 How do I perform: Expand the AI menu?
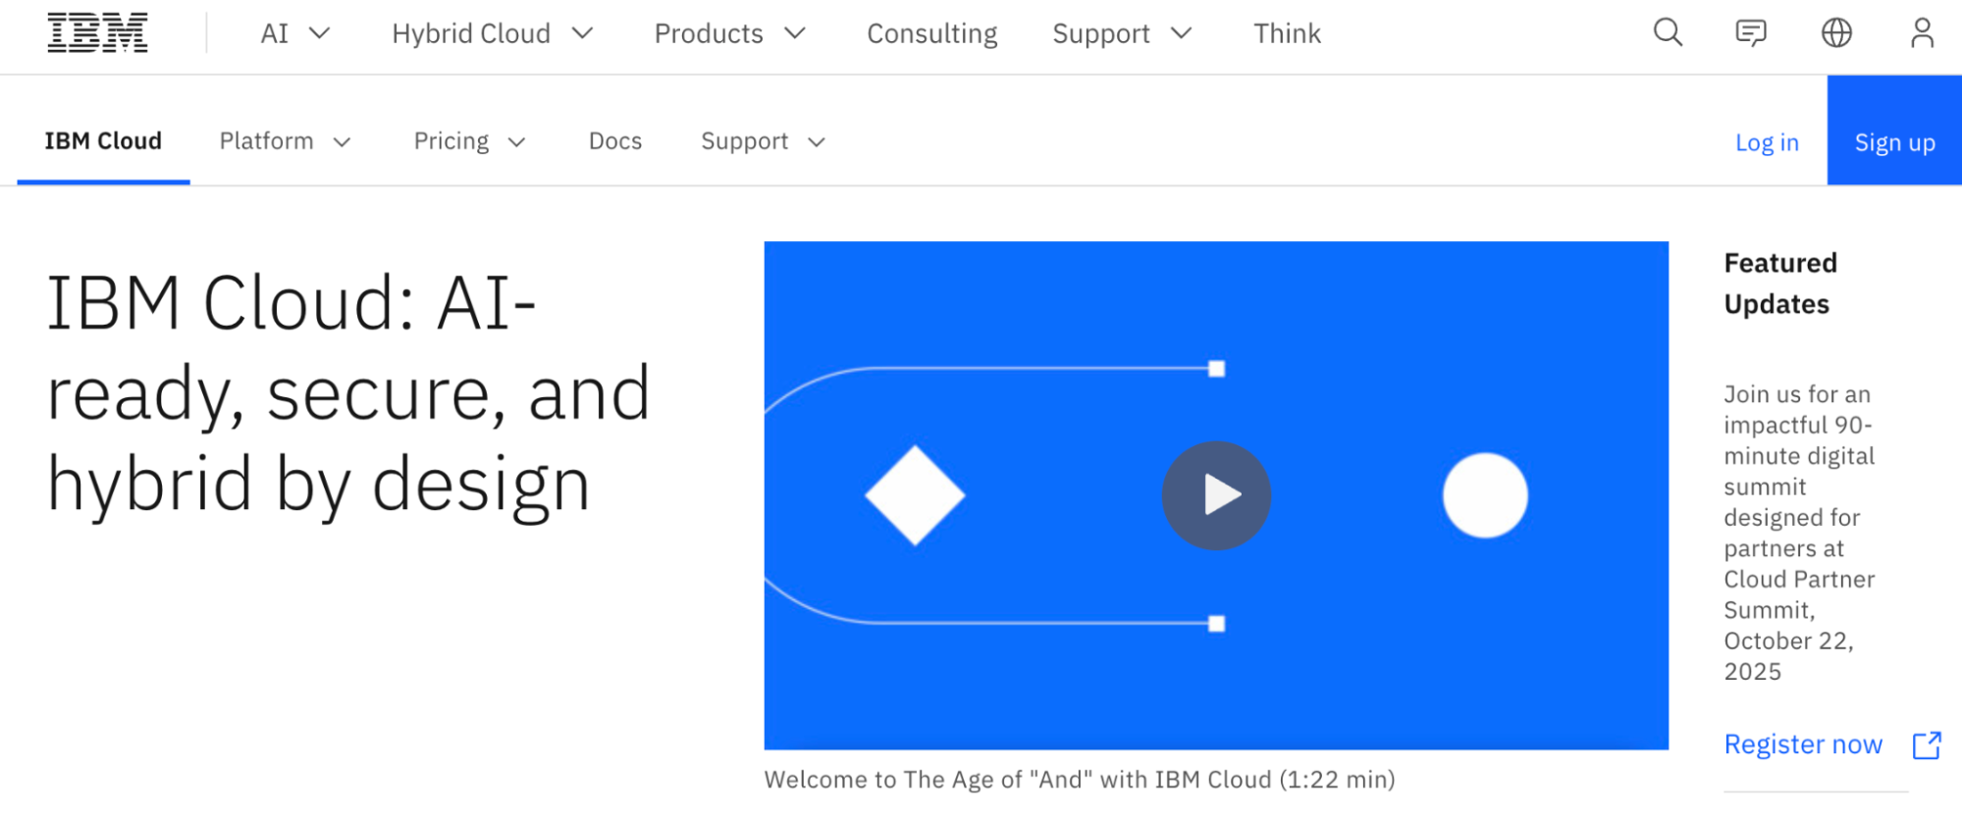(x=294, y=33)
